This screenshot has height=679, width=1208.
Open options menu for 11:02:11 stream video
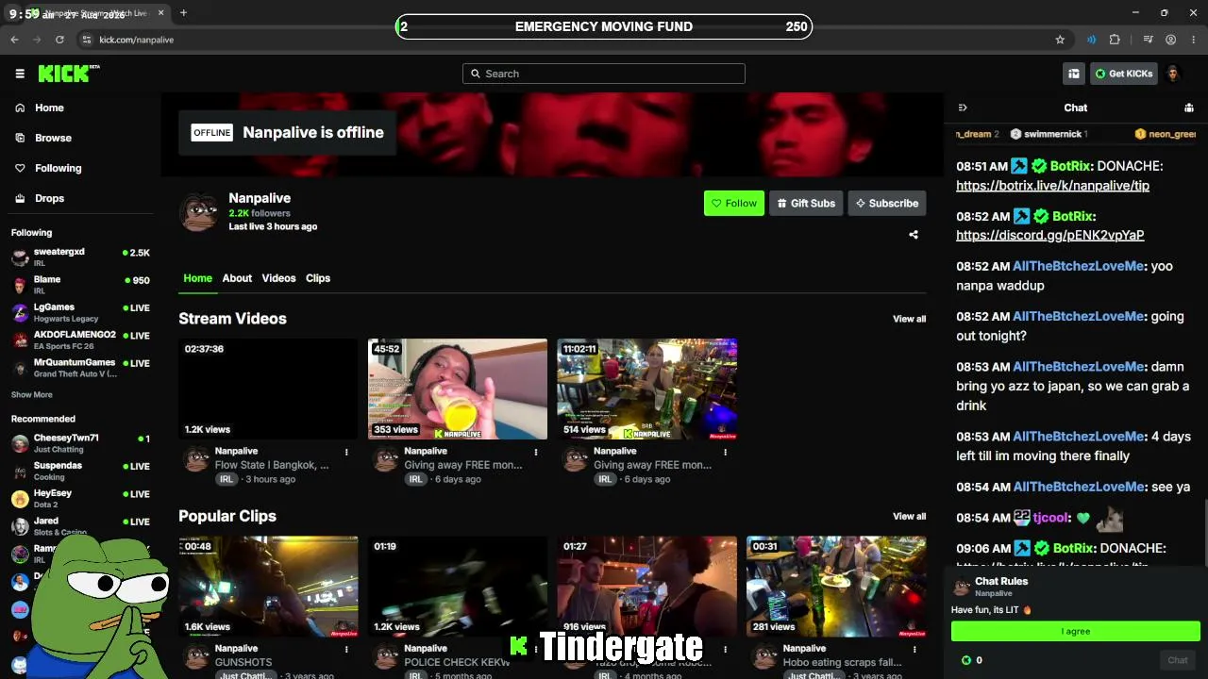(725, 452)
